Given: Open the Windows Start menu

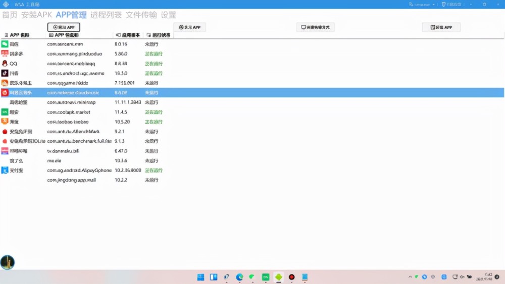Looking at the screenshot, I should (x=200, y=277).
